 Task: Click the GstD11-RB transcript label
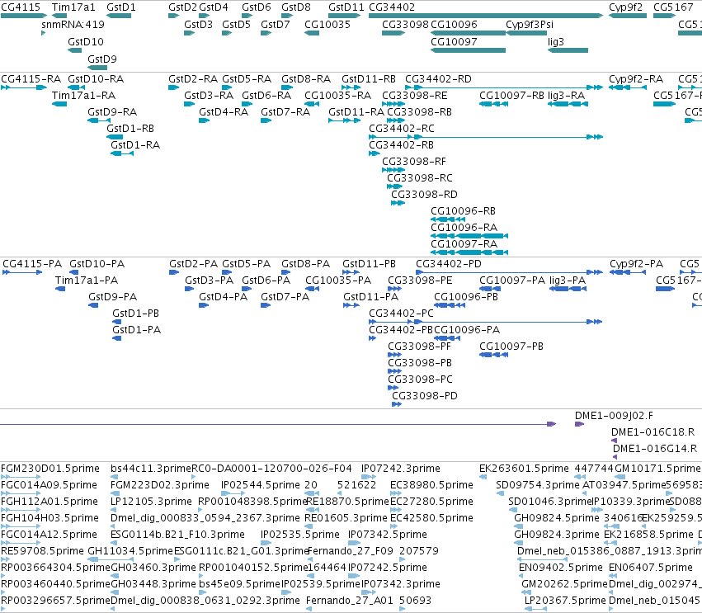coord(369,79)
